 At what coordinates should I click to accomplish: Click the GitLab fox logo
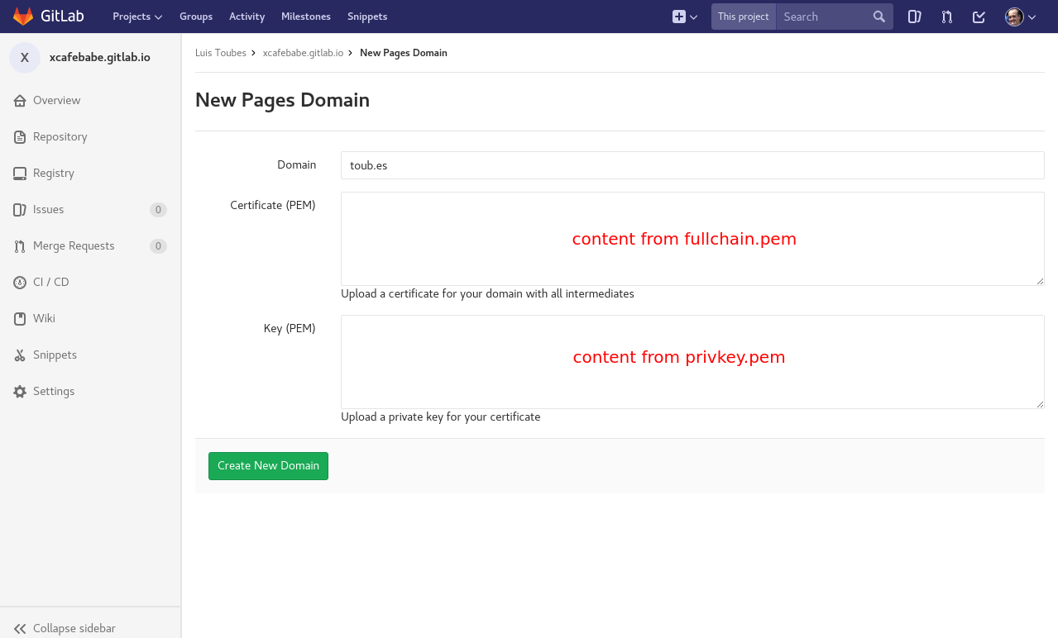pyautogui.click(x=22, y=16)
